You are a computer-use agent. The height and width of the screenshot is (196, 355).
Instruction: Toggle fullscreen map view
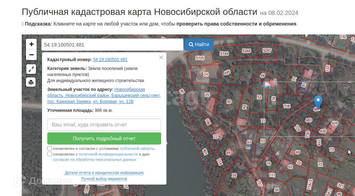point(31,69)
